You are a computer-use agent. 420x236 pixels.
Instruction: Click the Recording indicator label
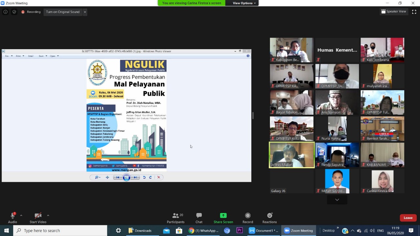coord(33,12)
